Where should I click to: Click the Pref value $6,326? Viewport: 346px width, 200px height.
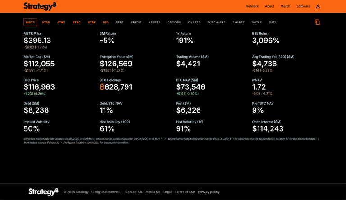pos(188,110)
